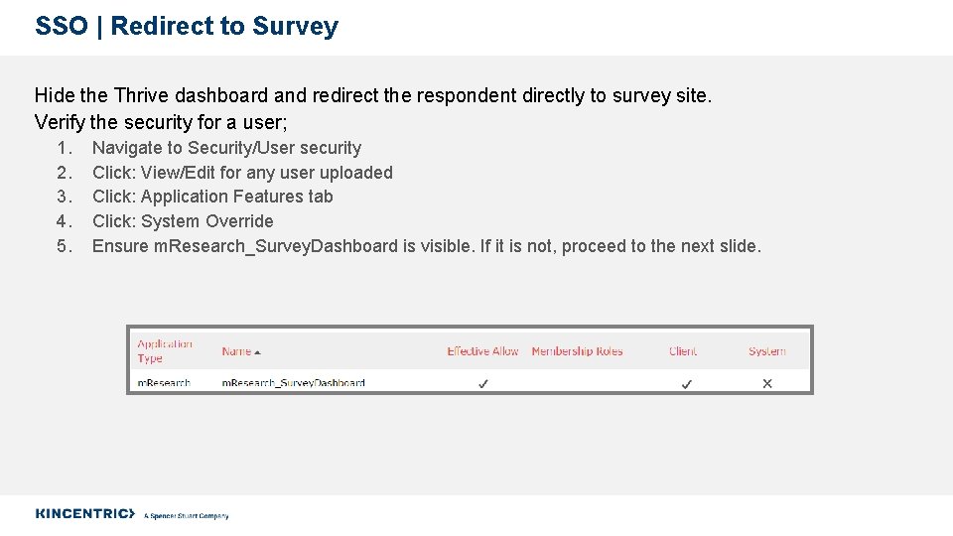Click the Client column header
This screenshot has width=953, height=536.
pyautogui.click(x=683, y=351)
